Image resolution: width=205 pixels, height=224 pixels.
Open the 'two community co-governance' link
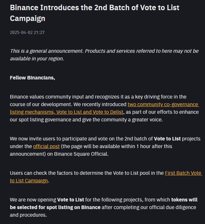click(163, 105)
